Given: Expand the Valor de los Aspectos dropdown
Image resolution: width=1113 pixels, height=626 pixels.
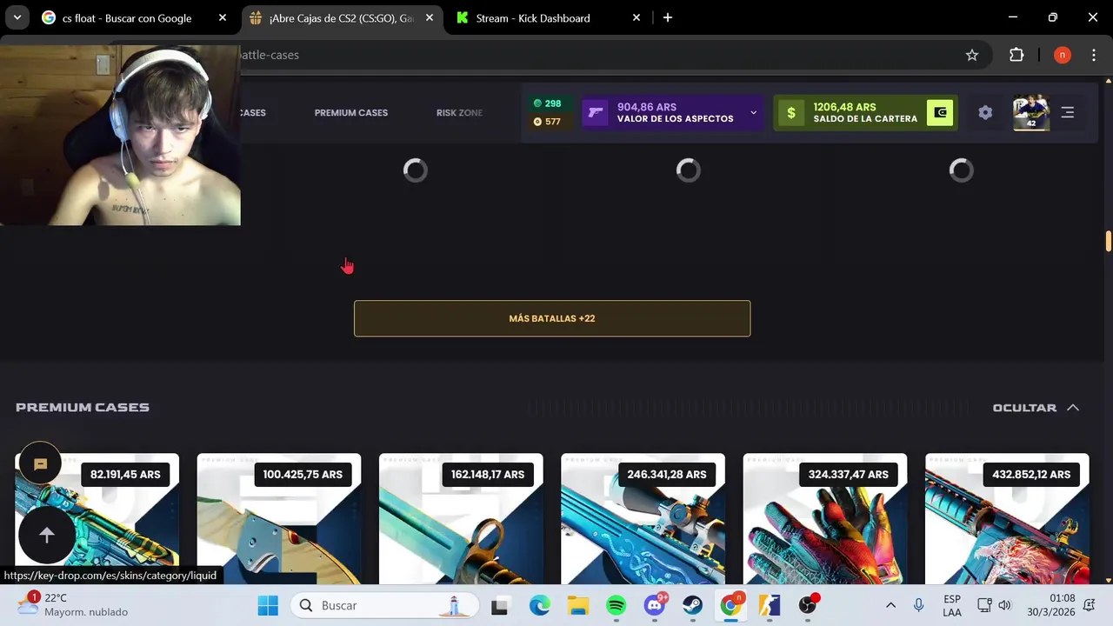Looking at the screenshot, I should [753, 113].
